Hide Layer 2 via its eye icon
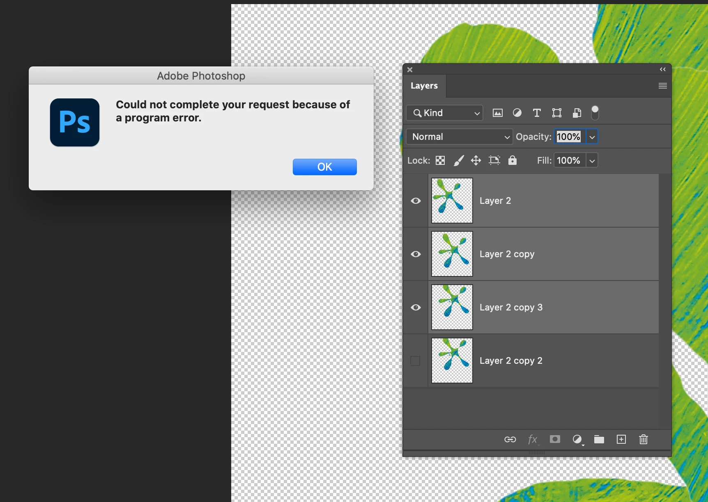 (416, 201)
